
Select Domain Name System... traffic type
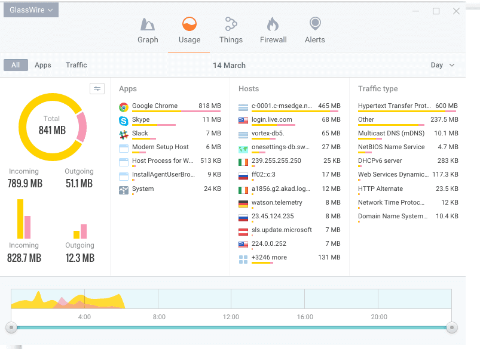(x=408, y=217)
